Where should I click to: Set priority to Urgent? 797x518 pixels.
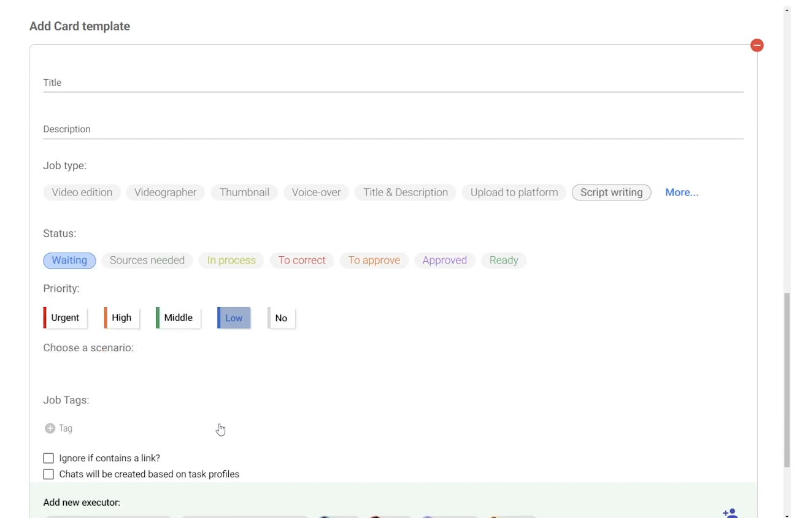(65, 318)
